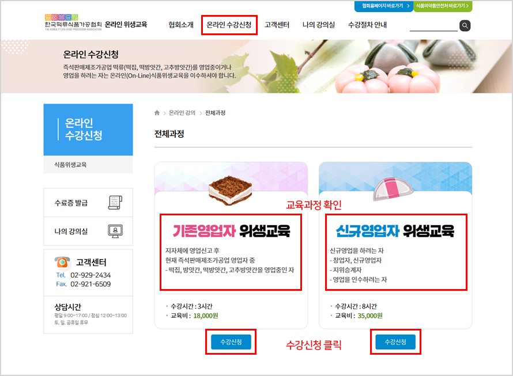Click the telephone icon by 고객센터

coord(62,262)
